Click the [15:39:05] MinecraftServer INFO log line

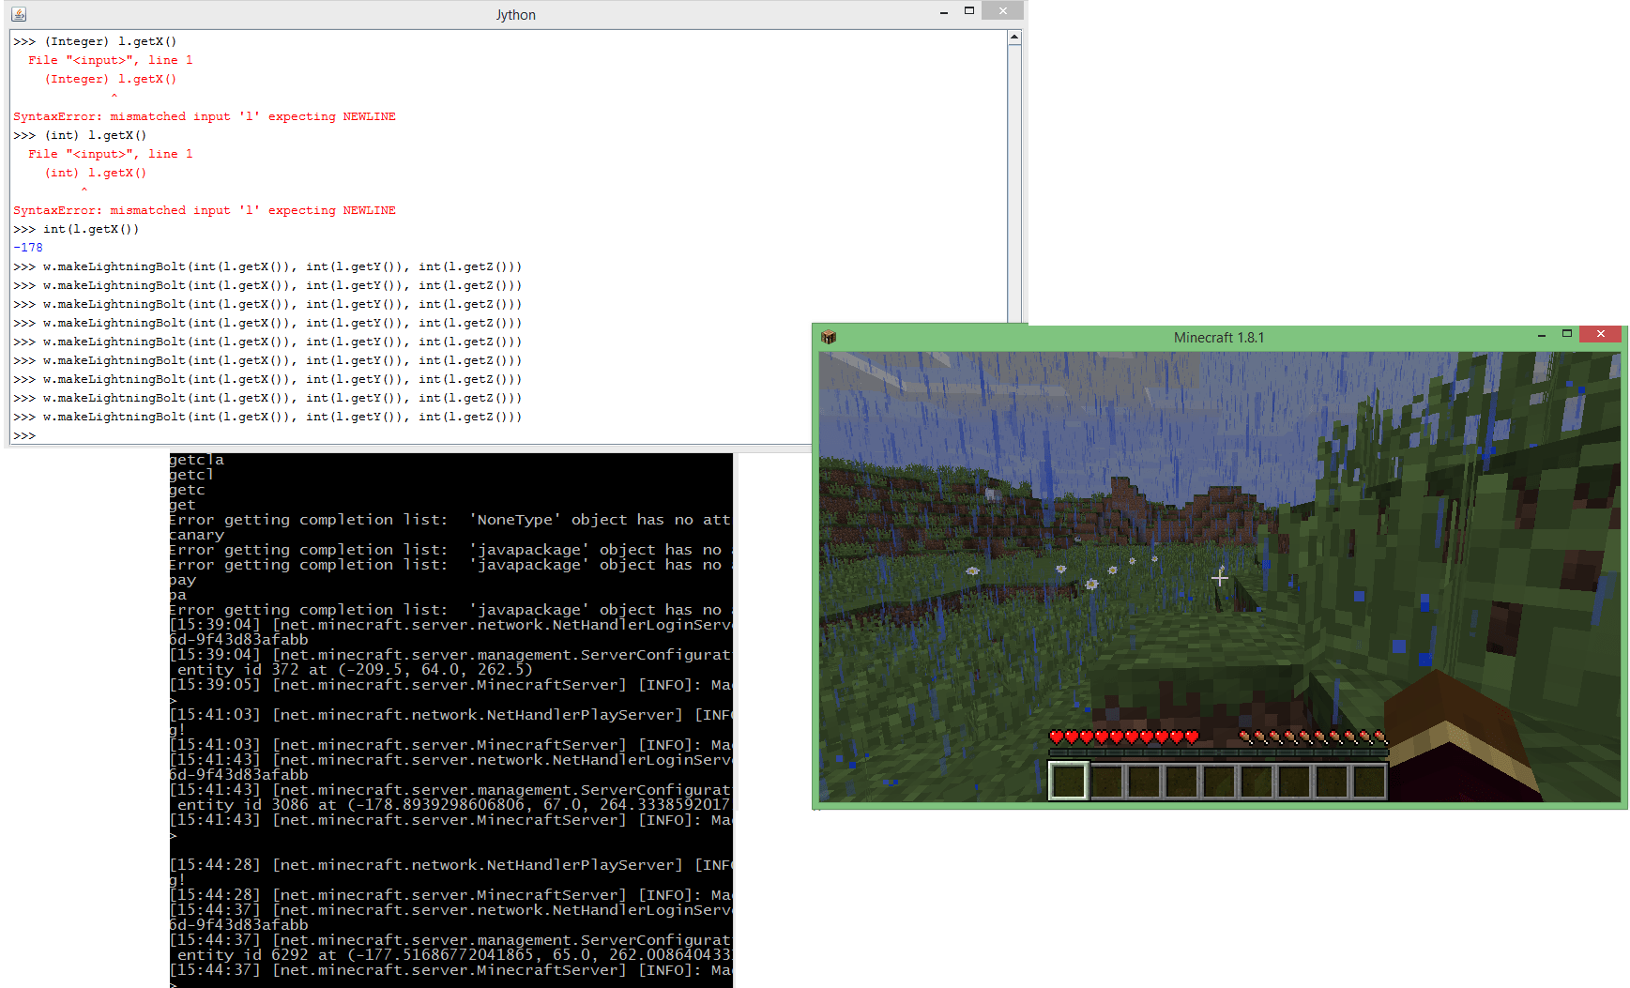(450, 685)
